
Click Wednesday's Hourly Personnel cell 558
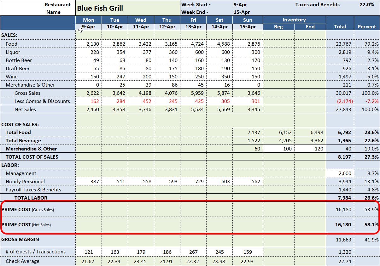141,182
